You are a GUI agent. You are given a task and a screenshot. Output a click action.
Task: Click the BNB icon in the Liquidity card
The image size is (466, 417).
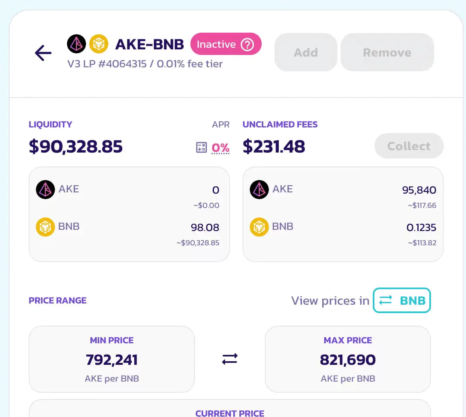(x=45, y=227)
